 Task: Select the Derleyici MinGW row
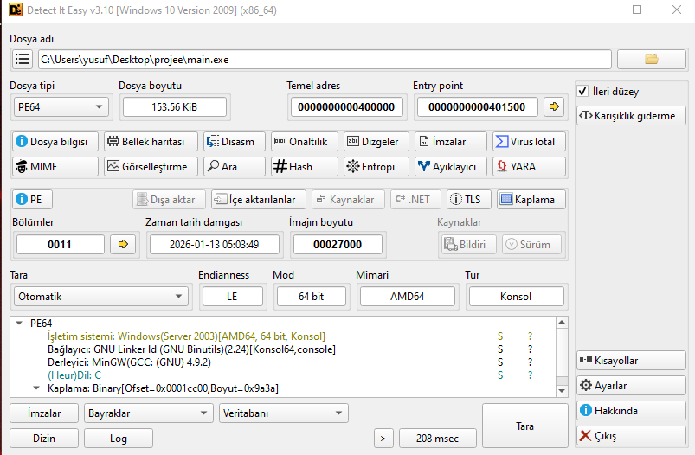coord(129,362)
